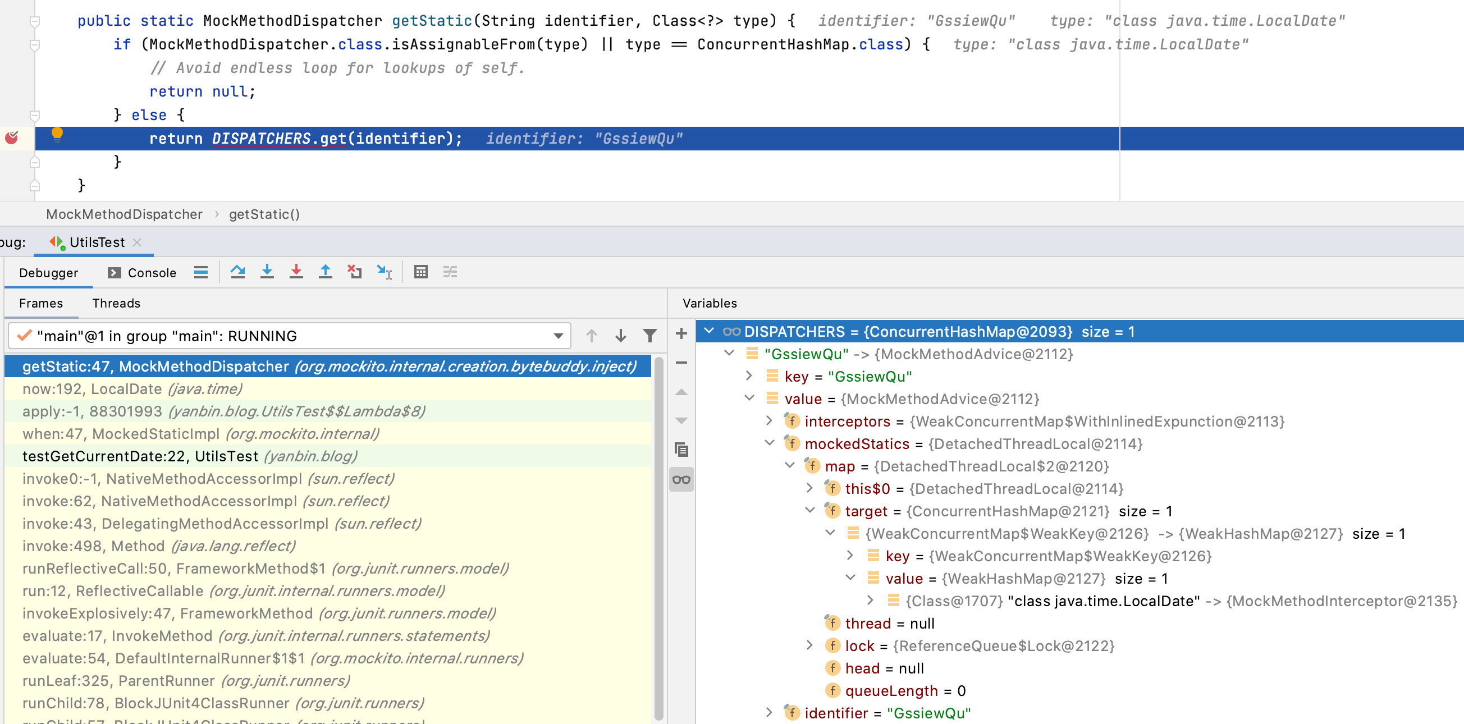Open the main thread selector dropdown
Screen dimensions: 1464x724
pos(558,336)
